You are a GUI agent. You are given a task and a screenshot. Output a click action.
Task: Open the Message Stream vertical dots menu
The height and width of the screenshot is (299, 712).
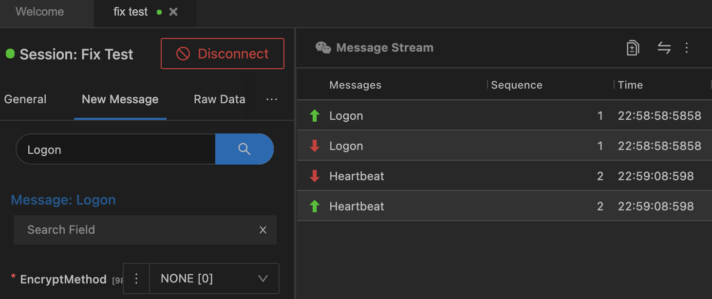[x=687, y=48]
